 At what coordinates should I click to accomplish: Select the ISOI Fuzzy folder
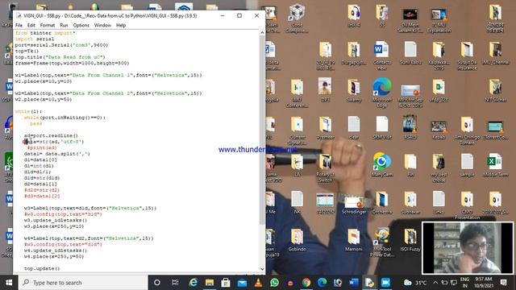click(x=410, y=240)
